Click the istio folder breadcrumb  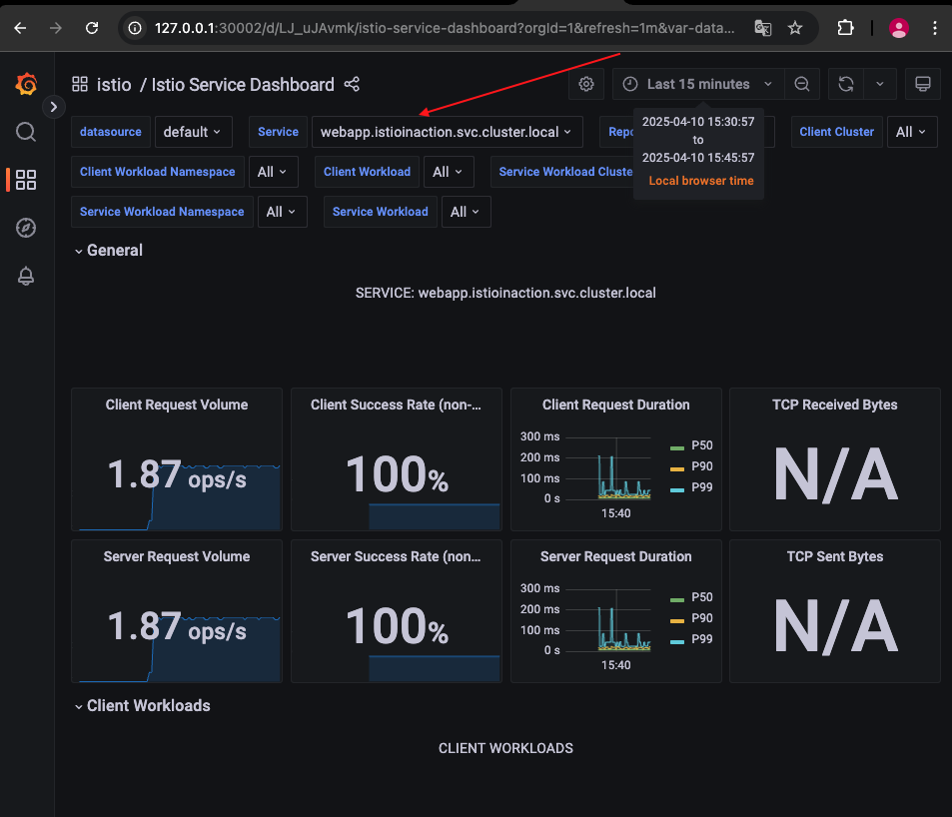[114, 84]
